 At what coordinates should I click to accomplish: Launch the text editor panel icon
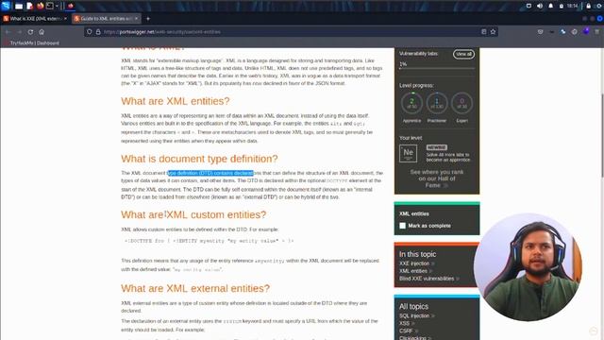pyautogui.click(x=29, y=6)
